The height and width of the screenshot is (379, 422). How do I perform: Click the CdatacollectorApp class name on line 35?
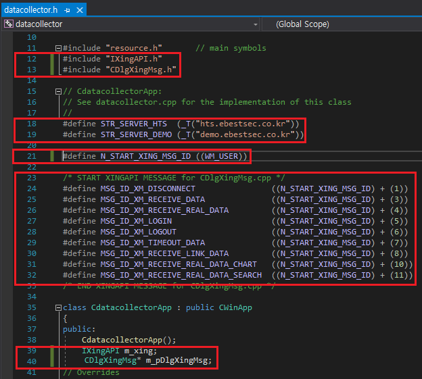click(x=131, y=307)
